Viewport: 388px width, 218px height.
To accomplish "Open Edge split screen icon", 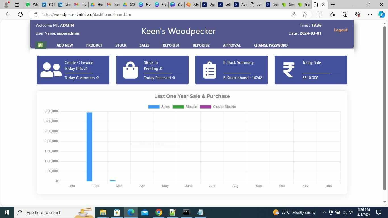I will 320,14.
